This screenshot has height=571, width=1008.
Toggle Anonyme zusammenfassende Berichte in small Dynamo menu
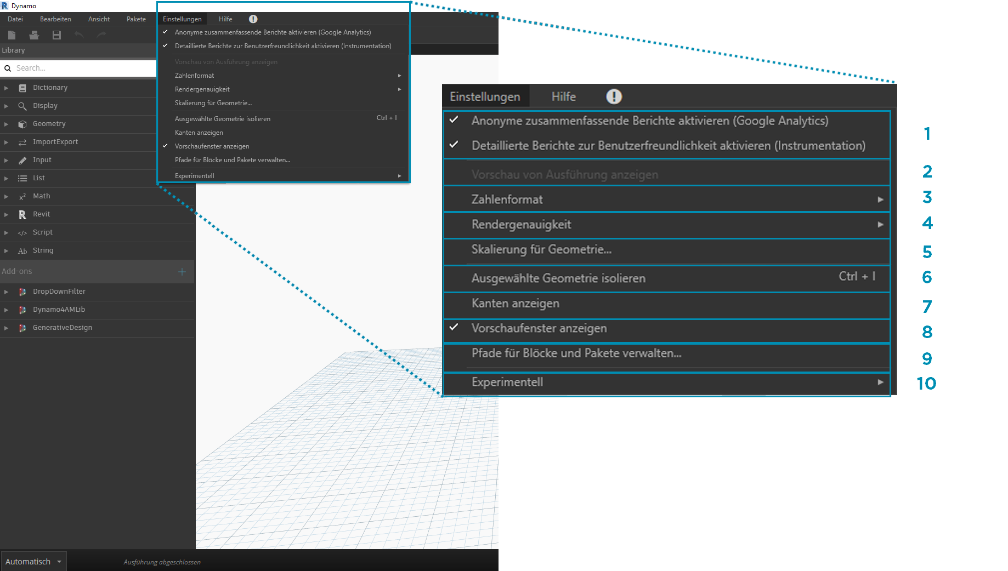pos(284,32)
